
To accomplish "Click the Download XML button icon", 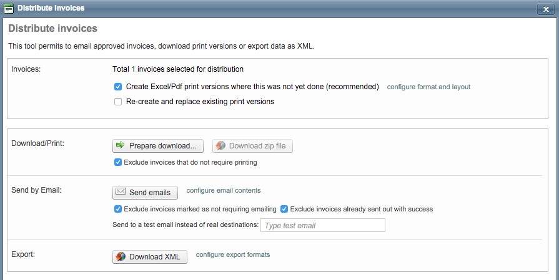I will 121,257.
